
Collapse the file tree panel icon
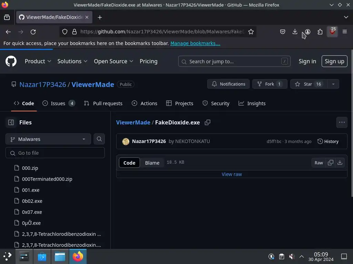point(11,122)
